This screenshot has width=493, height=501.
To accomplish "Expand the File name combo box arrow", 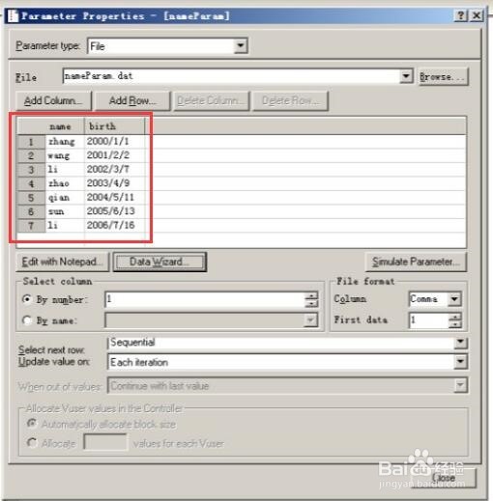I will coord(406,76).
